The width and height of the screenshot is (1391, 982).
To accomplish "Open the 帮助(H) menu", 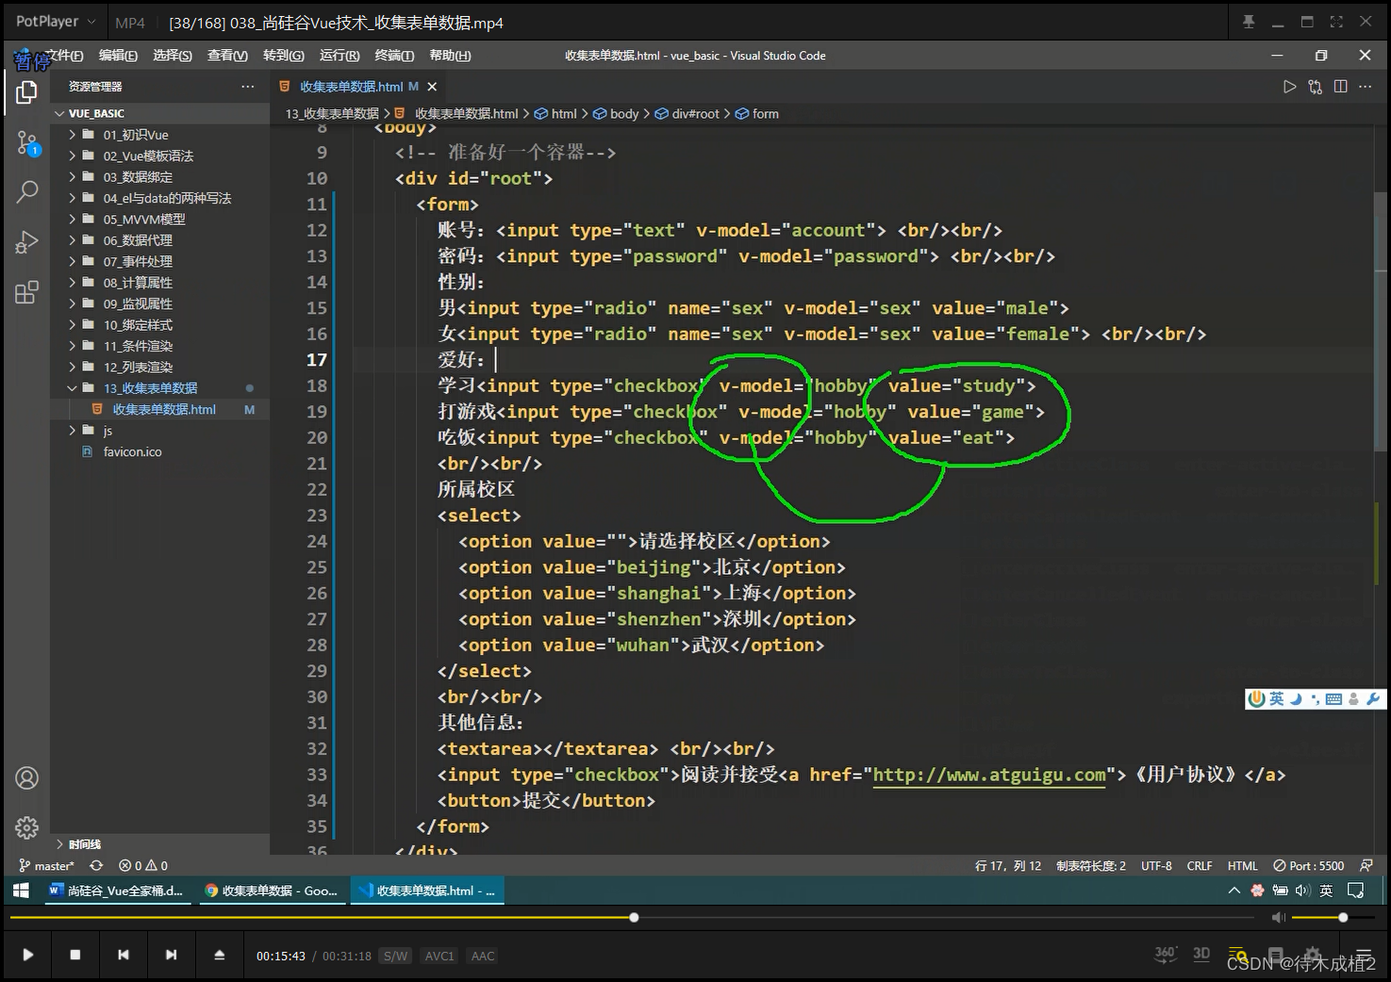I will click(450, 56).
